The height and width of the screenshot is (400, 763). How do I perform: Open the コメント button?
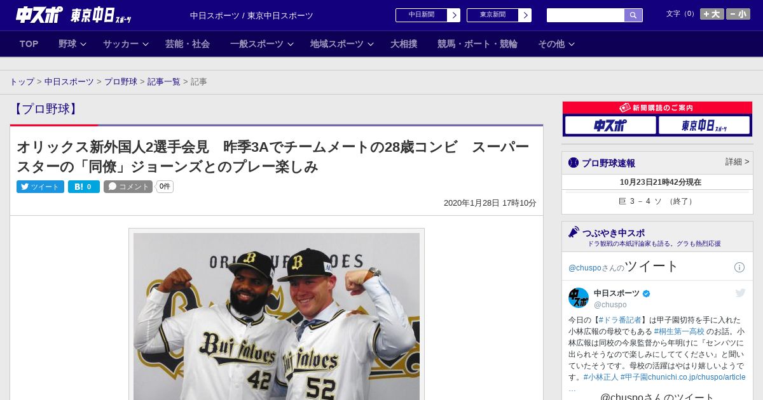point(128,187)
